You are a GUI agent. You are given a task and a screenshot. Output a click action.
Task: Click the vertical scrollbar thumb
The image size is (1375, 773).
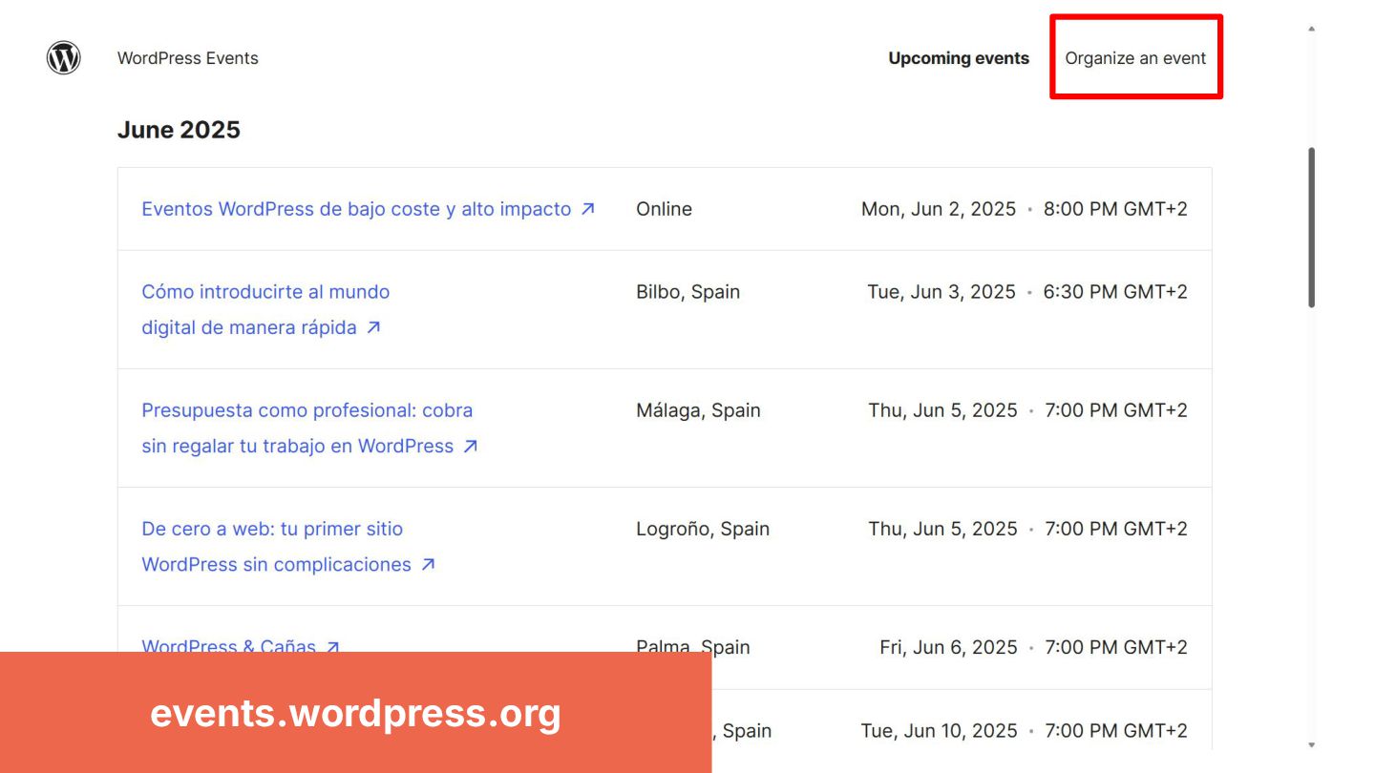1312,227
